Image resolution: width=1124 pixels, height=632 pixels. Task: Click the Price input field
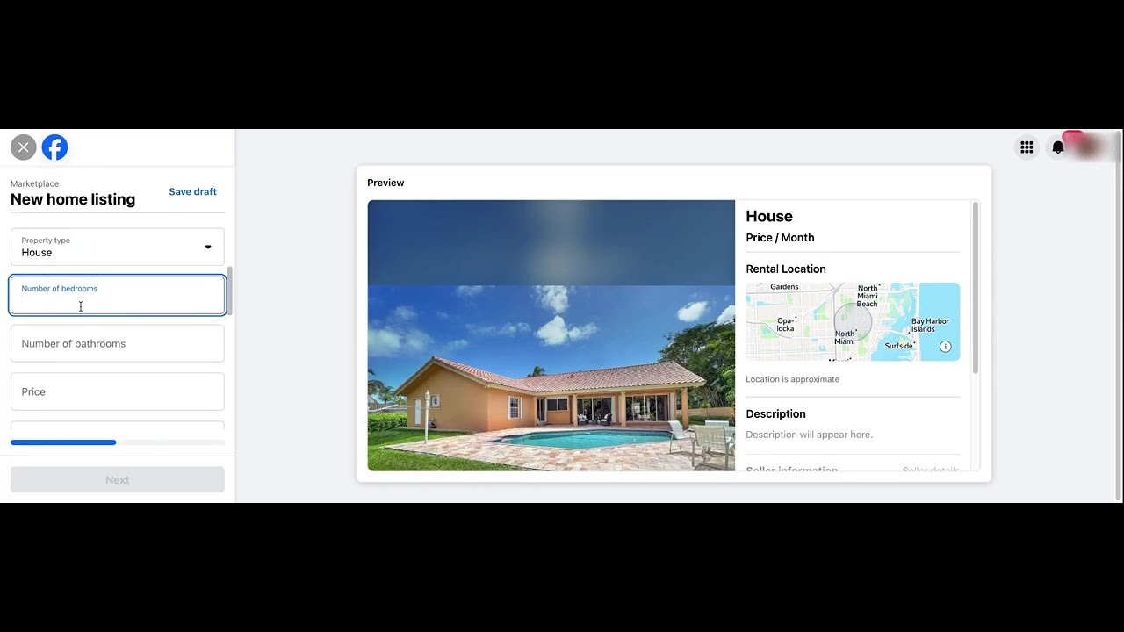pyautogui.click(x=118, y=391)
